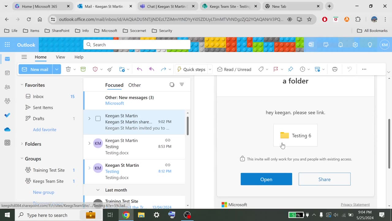Screen dimensions: 392x221
Task: Toggle the Select all messages icon
Action: [x=172, y=85]
